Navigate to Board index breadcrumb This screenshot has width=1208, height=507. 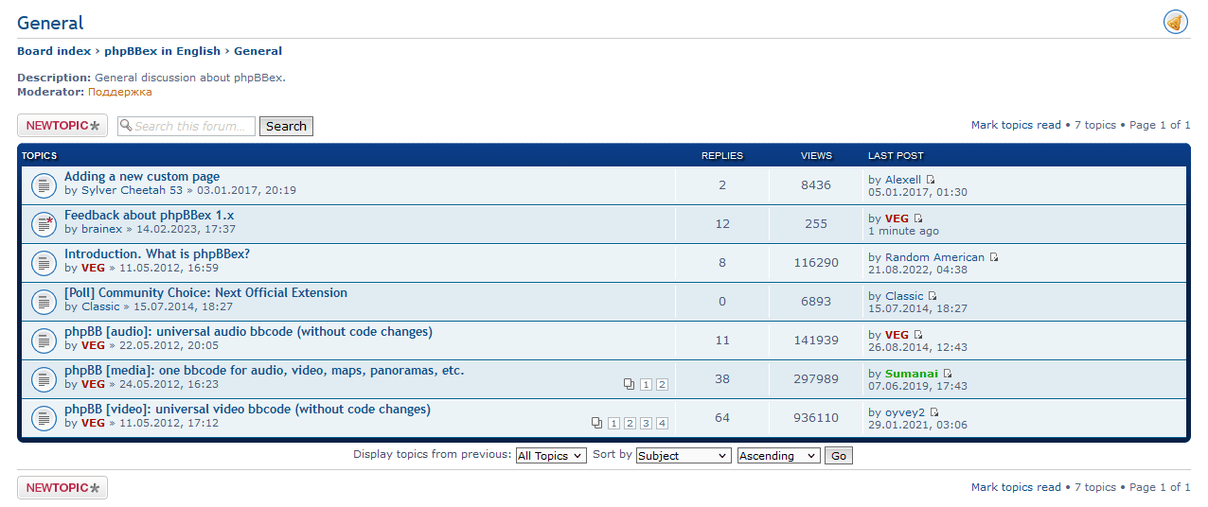54,51
